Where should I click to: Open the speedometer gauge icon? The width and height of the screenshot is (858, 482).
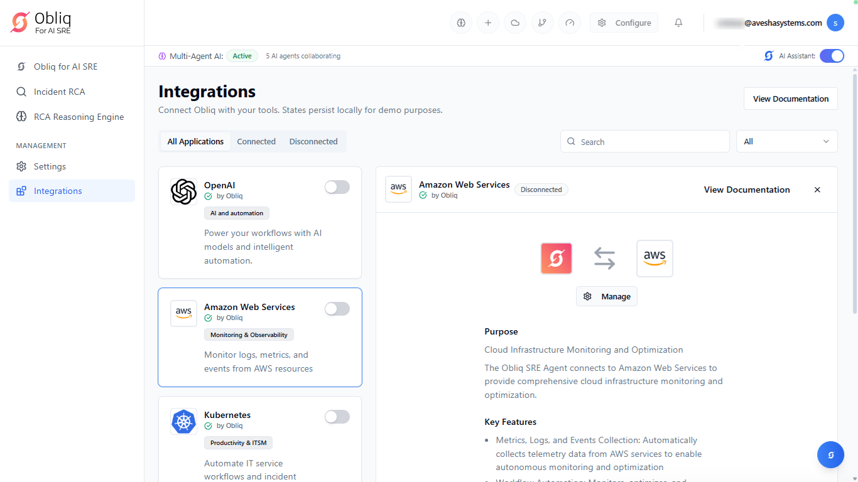click(570, 23)
